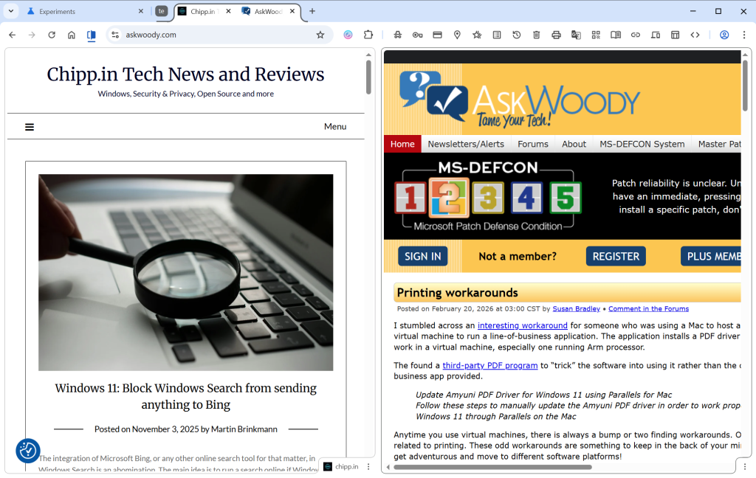Open Chrome's three-dot main menu
This screenshot has height=478, width=756.
point(743,35)
